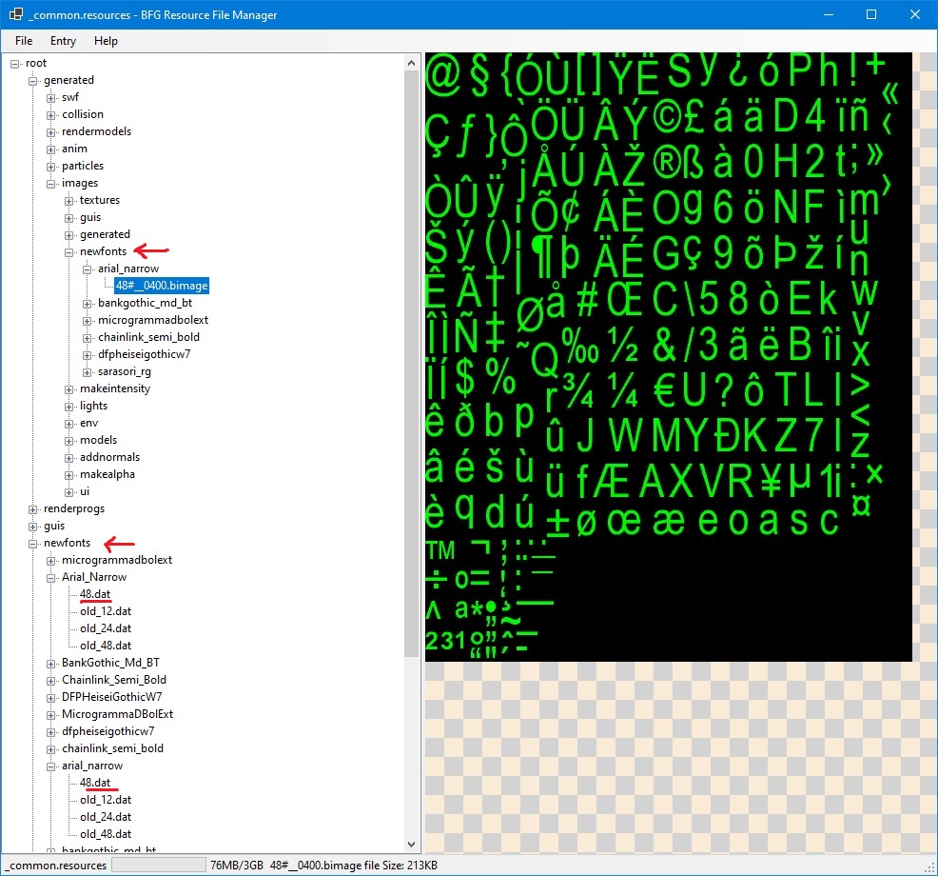Expand the makeintensity folder

(x=68, y=389)
